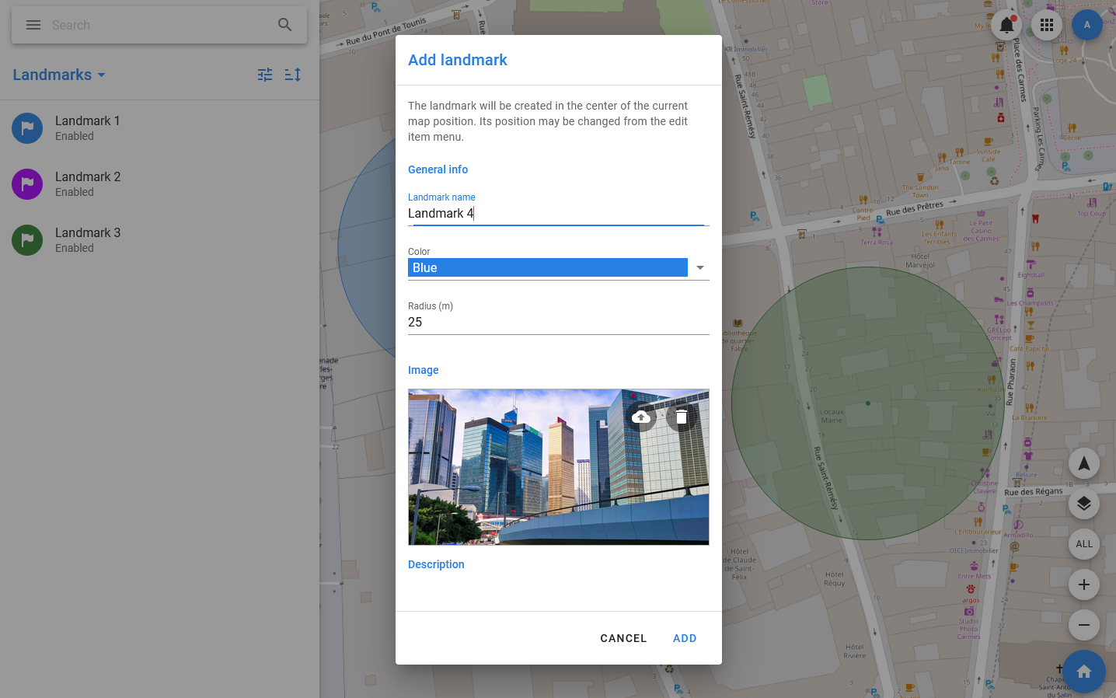Open the notifications bell
Viewport: 1116px width, 698px height.
1006,25
